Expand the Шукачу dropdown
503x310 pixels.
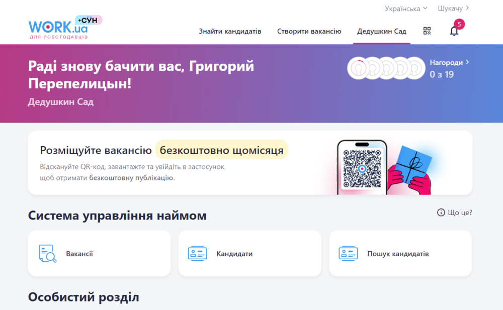click(452, 8)
